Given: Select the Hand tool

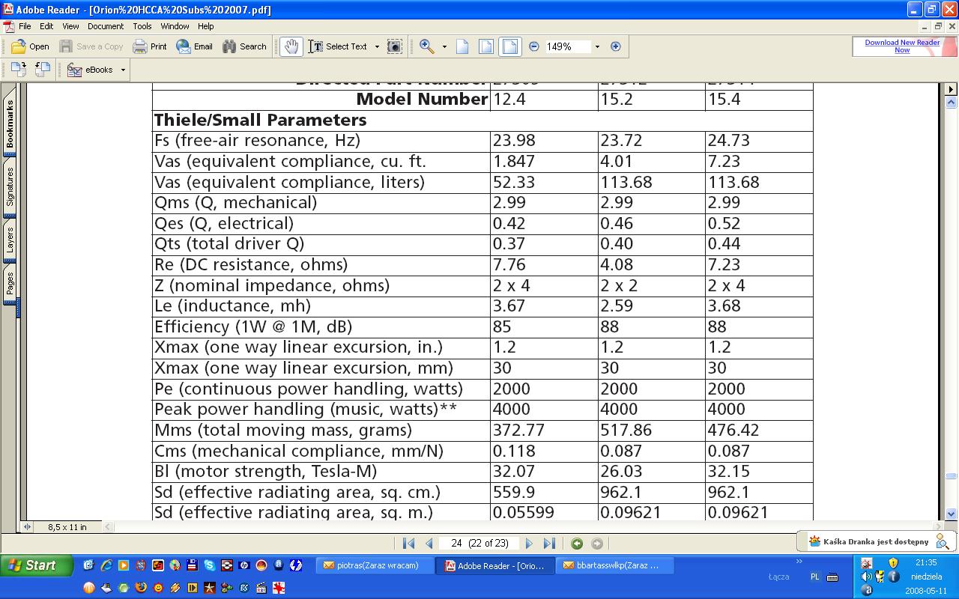Looking at the screenshot, I should click(291, 46).
